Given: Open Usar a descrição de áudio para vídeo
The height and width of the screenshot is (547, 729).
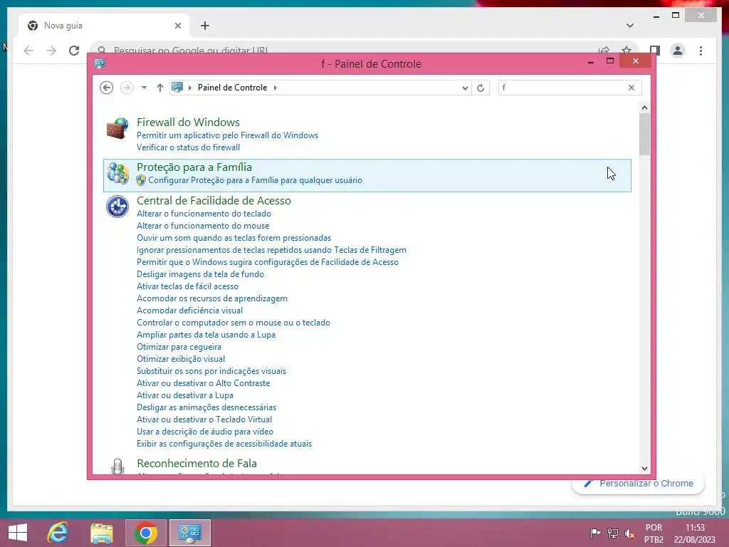Looking at the screenshot, I should coord(205,431).
